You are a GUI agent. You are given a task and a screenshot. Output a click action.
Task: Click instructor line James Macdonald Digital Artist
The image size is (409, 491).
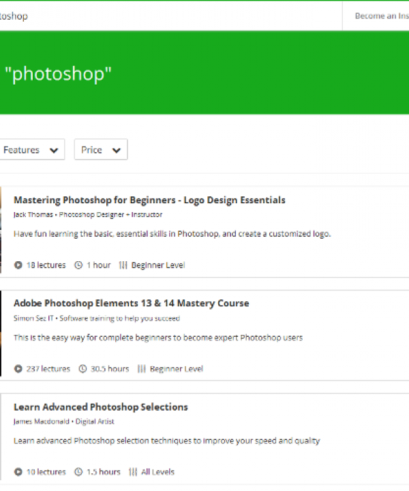(x=64, y=421)
